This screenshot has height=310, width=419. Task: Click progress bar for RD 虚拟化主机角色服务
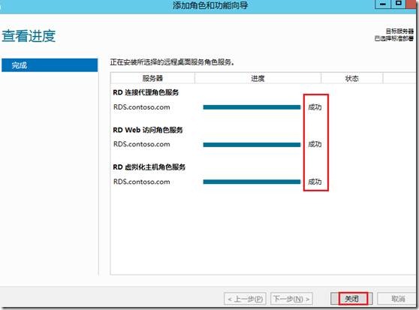252,182
